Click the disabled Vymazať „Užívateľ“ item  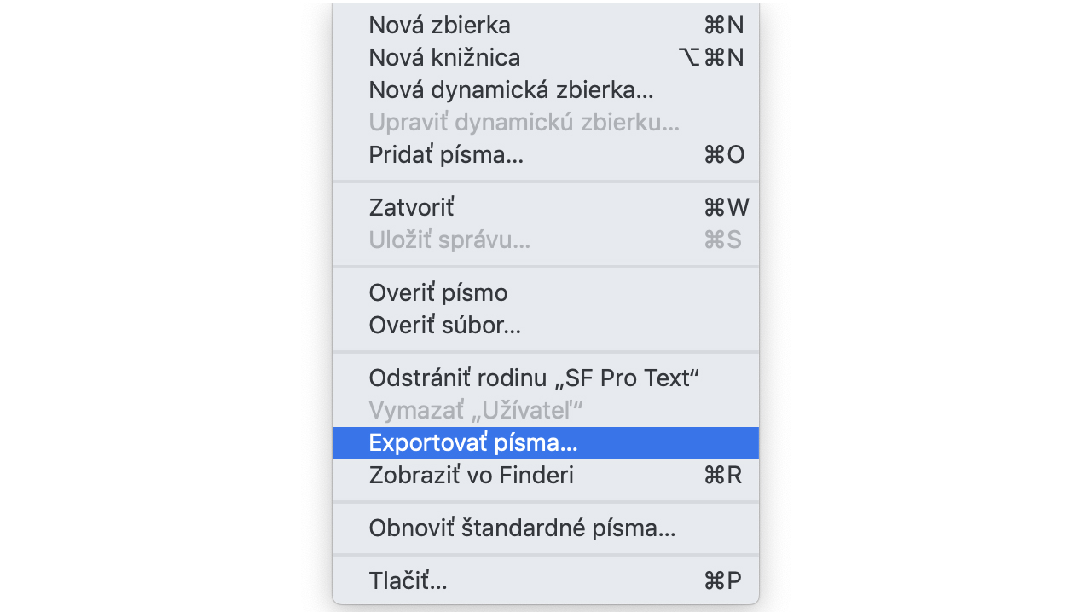[545, 411]
